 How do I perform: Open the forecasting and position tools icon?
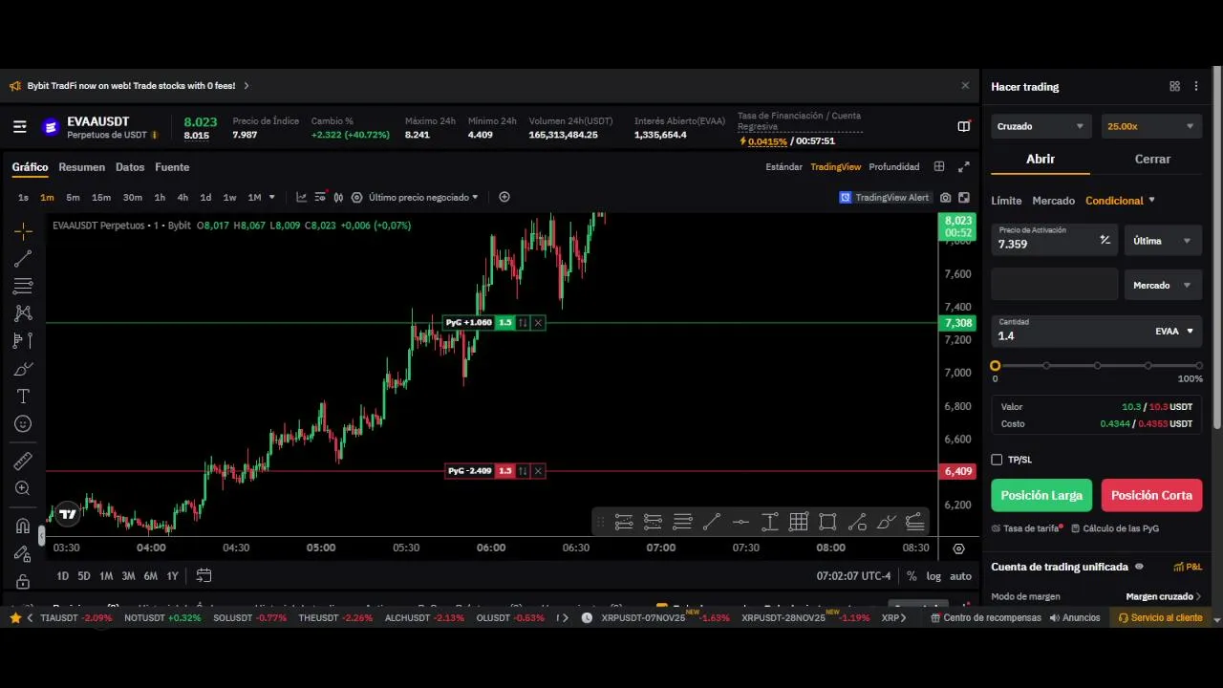(23, 340)
